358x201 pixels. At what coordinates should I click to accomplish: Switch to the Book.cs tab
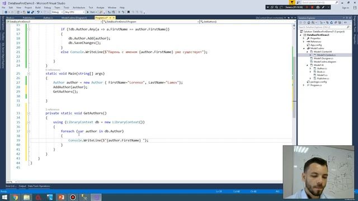point(10,17)
